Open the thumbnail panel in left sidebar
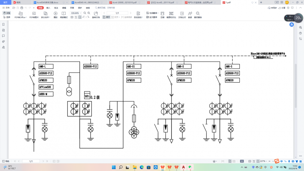The image size is (304, 171). coord(3,30)
